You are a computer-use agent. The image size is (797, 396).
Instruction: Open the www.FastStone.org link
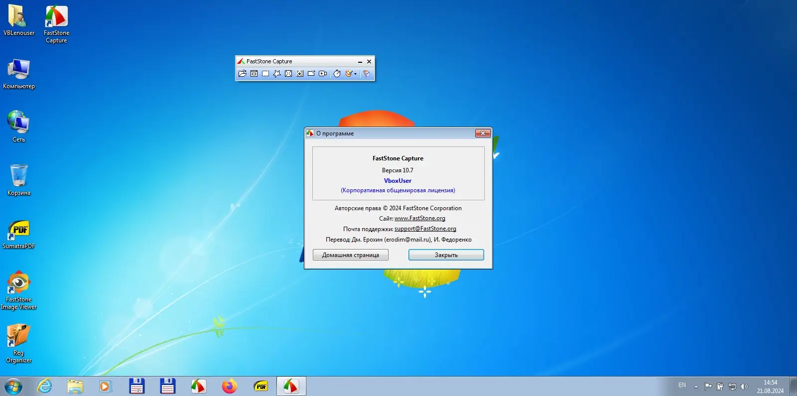pyautogui.click(x=420, y=218)
